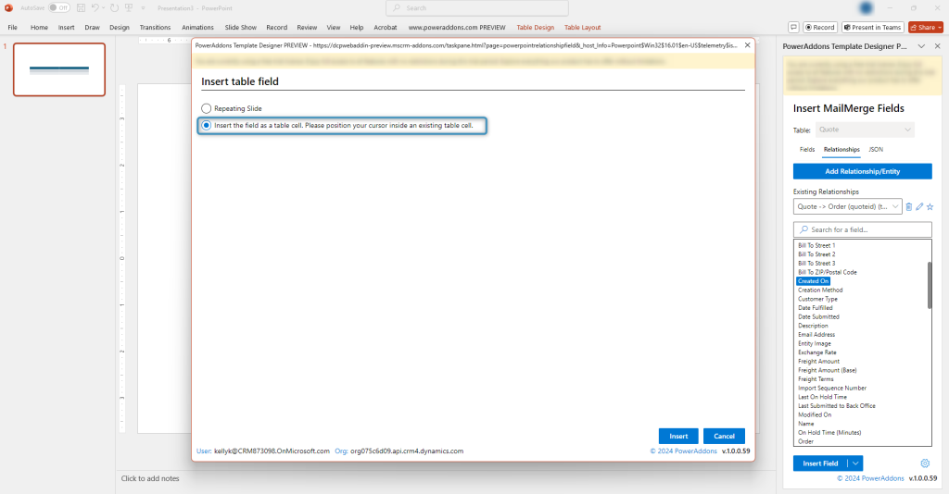Viewport: 949px width, 494px height.
Task: Open Existing Relationships Quote -> Order dropdown
Action: tap(847, 206)
